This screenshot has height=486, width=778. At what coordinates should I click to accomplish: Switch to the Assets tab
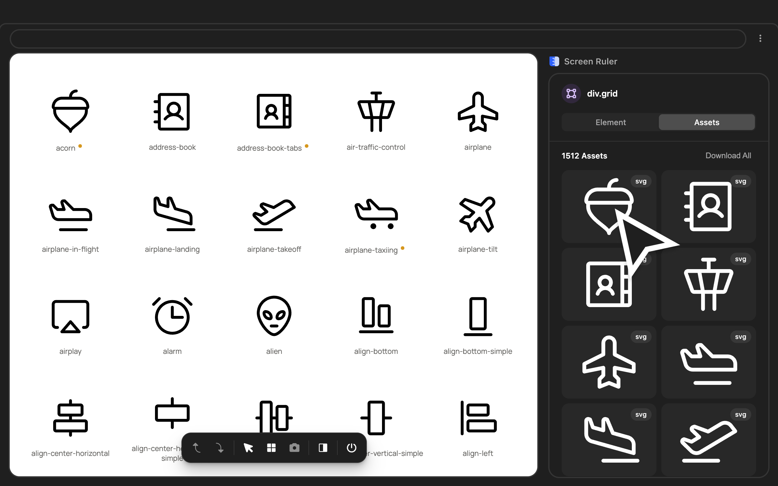[x=706, y=122]
